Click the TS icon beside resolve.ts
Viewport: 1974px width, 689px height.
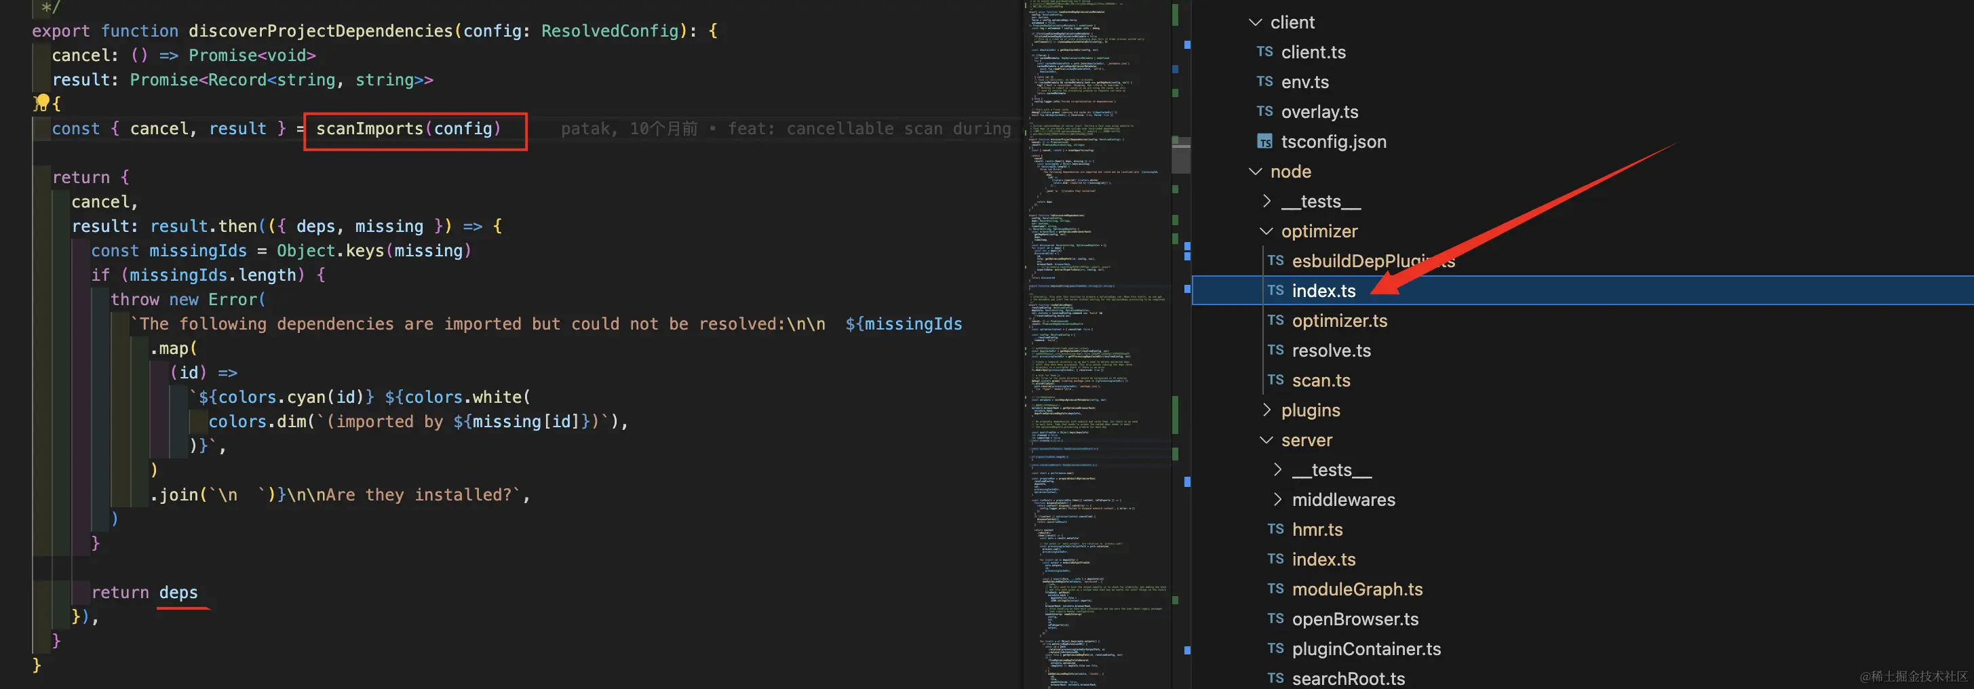(x=1275, y=350)
